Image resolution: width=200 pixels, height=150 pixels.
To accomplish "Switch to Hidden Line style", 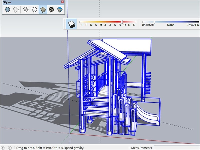I will tap(34, 9).
